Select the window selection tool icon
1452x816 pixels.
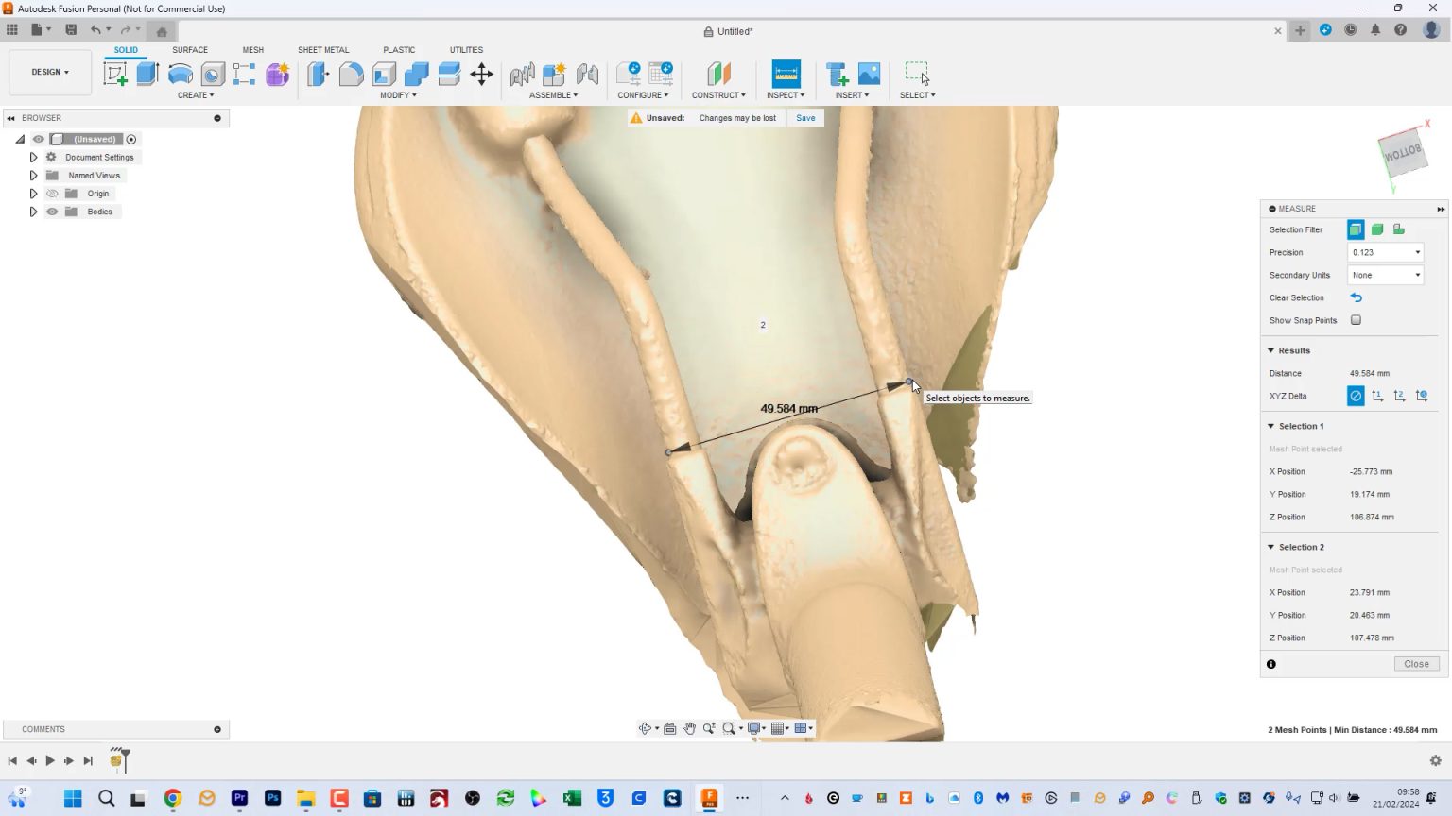coord(917,74)
